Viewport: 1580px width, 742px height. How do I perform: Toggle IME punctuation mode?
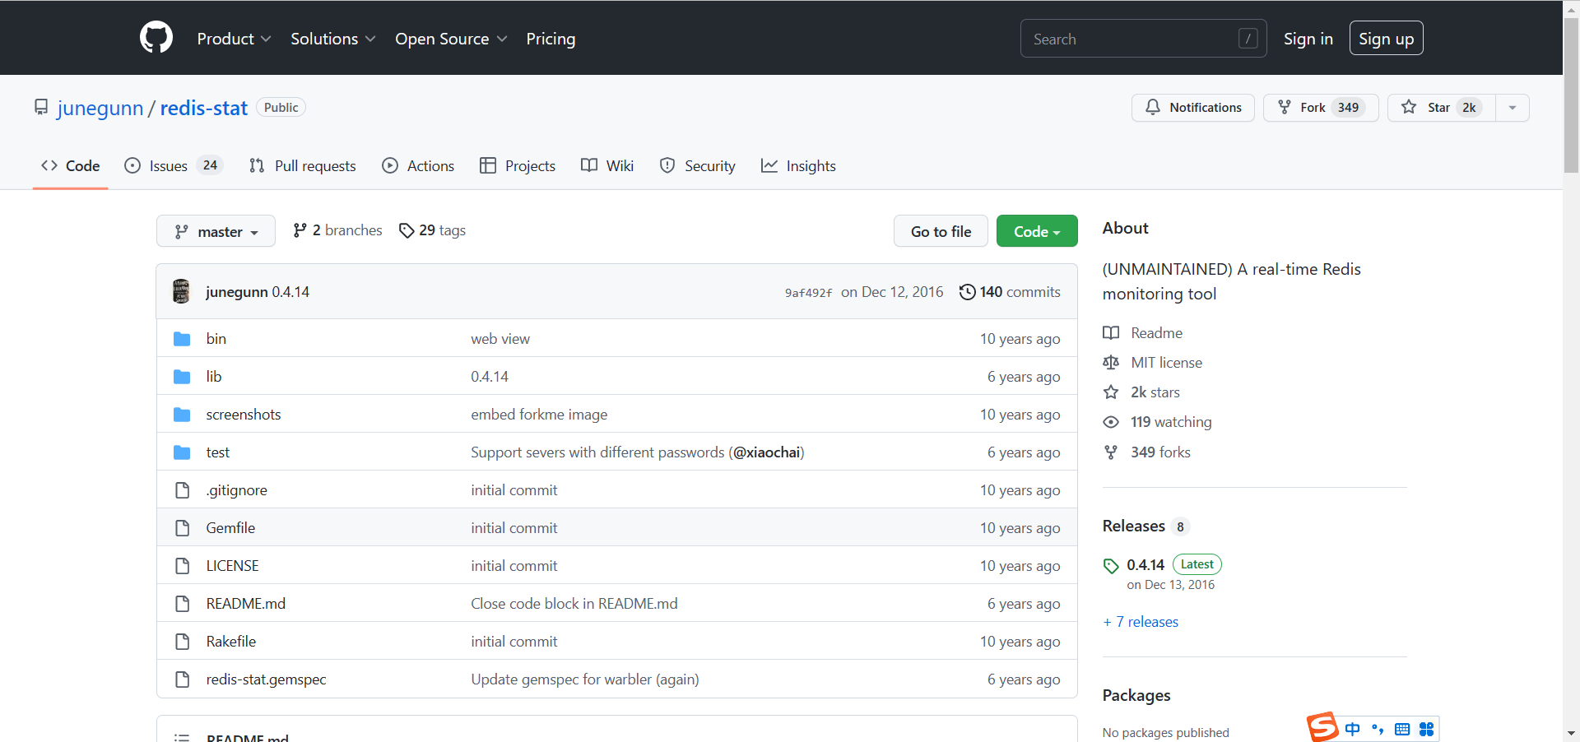click(1377, 729)
